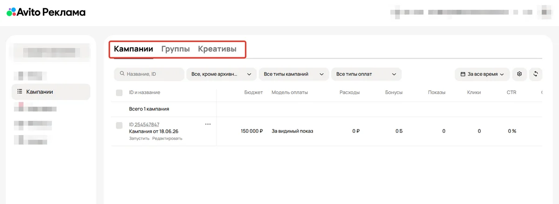Click the calendar icon in За все время

[463, 74]
